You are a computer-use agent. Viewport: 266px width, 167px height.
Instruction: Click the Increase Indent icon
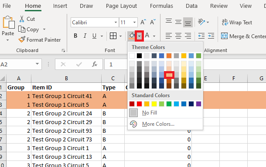211,36
